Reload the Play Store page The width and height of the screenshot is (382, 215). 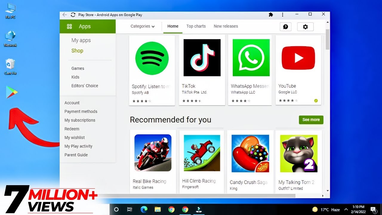point(73,15)
